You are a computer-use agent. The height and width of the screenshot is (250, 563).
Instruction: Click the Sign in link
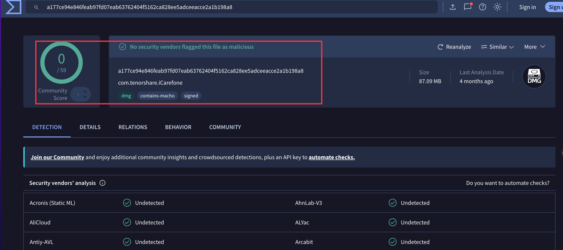pyautogui.click(x=527, y=7)
